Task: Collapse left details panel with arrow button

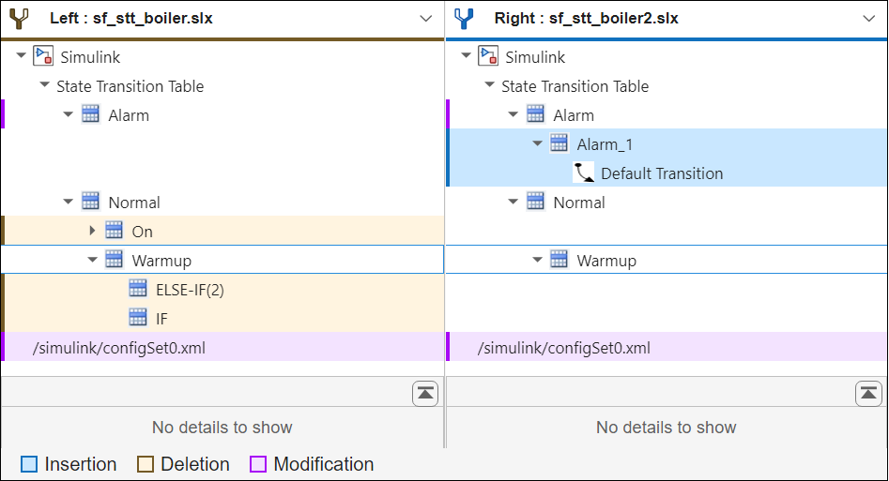Action: click(425, 394)
